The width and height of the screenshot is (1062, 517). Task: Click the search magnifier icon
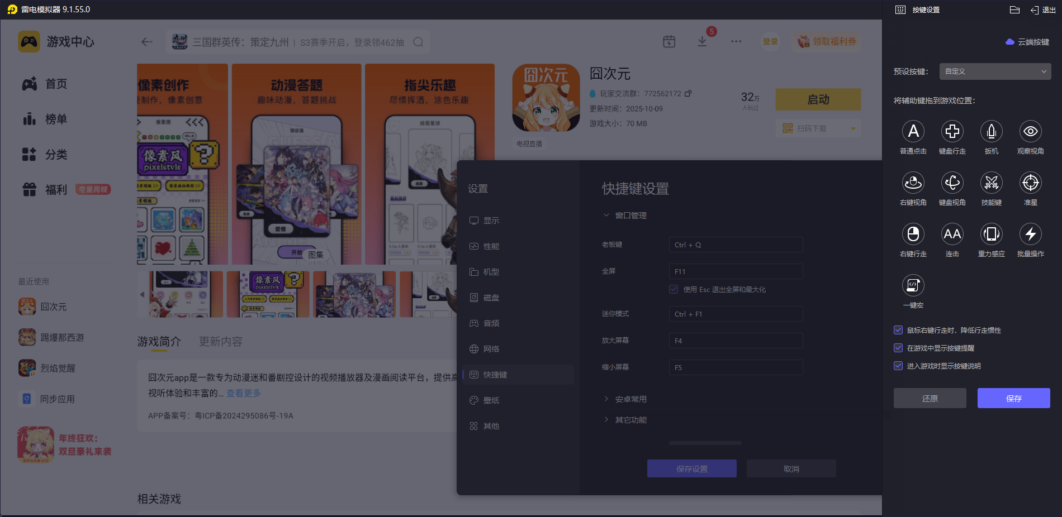click(418, 42)
